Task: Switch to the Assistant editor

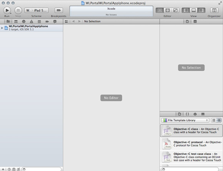Action: click(x=168, y=10)
